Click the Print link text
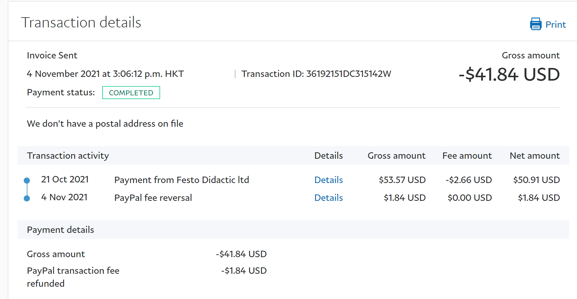577x299 pixels. [x=555, y=25]
